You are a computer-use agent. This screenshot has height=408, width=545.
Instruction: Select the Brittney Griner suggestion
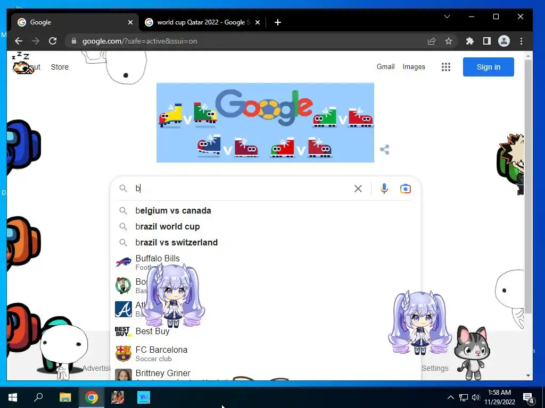coord(266,374)
